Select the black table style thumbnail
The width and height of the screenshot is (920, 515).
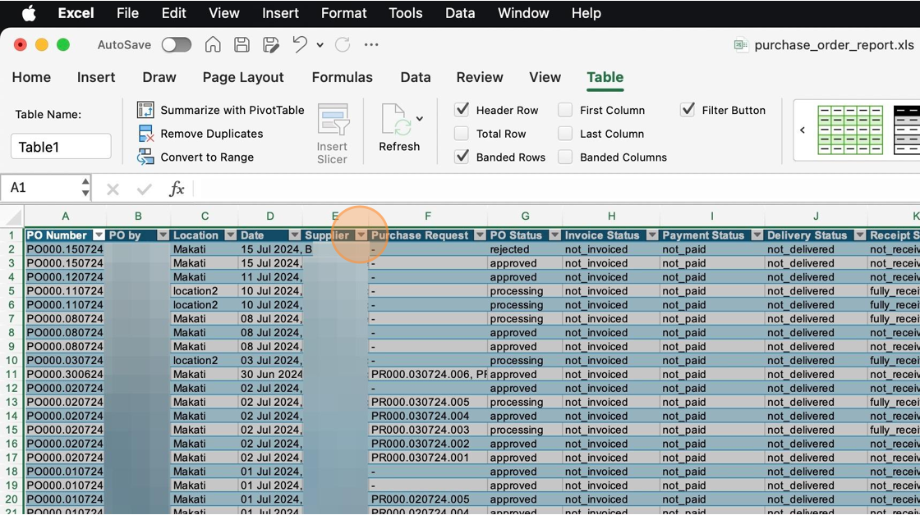coord(907,130)
